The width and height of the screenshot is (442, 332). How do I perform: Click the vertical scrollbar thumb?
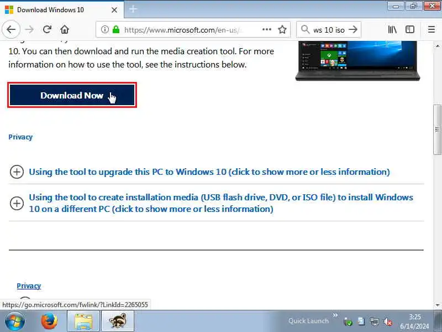[437, 129]
